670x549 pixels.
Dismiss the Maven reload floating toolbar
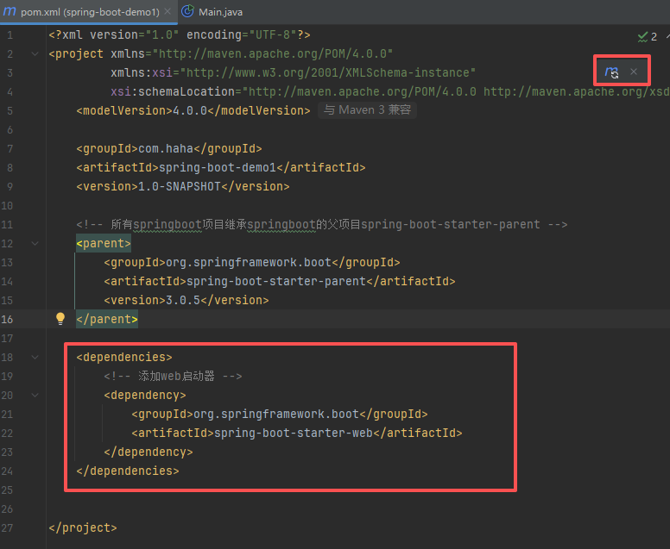(x=634, y=72)
